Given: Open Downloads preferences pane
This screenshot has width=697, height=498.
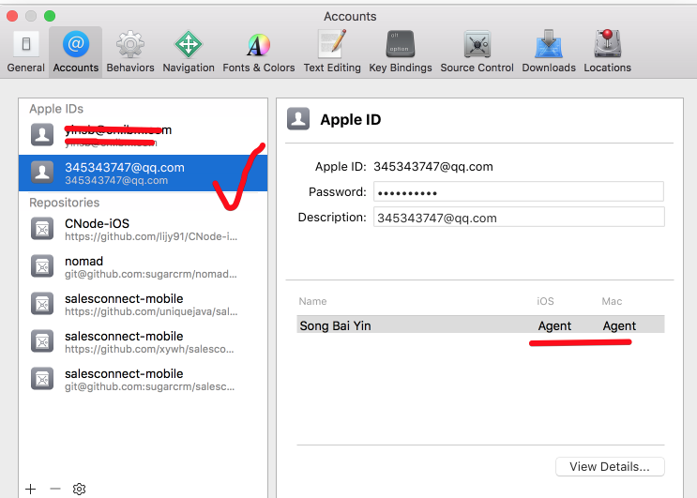Looking at the screenshot, I should 549,52.
